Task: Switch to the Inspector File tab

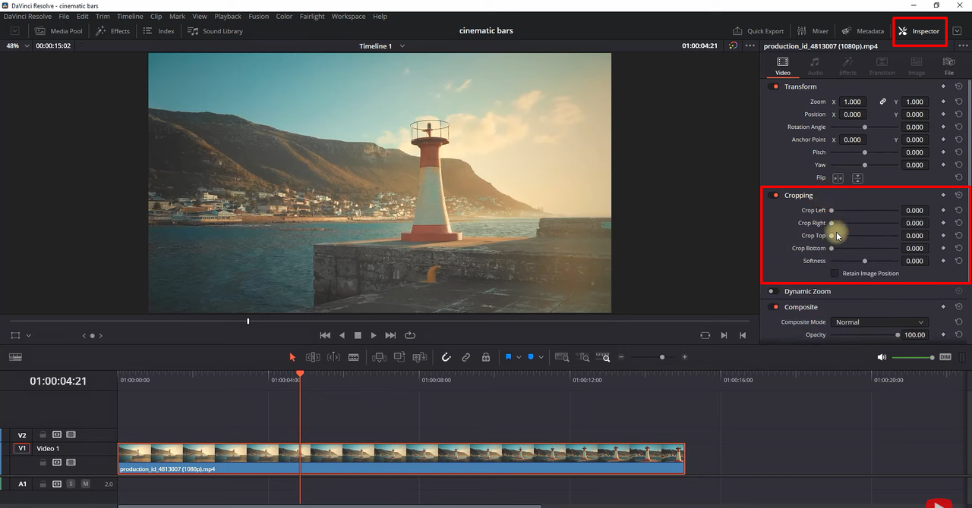Action: (949, 66)
